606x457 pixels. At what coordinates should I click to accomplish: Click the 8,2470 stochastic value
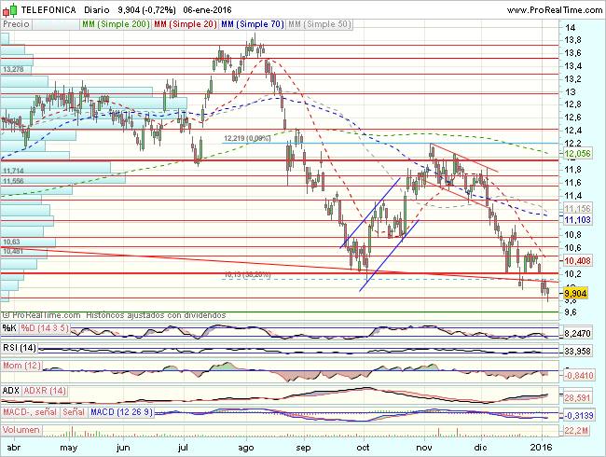coord(577,334)
